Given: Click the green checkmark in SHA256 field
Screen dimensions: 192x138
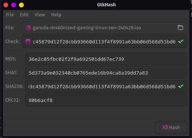Looking at the screenshot, I should click(x=181, y=86).
